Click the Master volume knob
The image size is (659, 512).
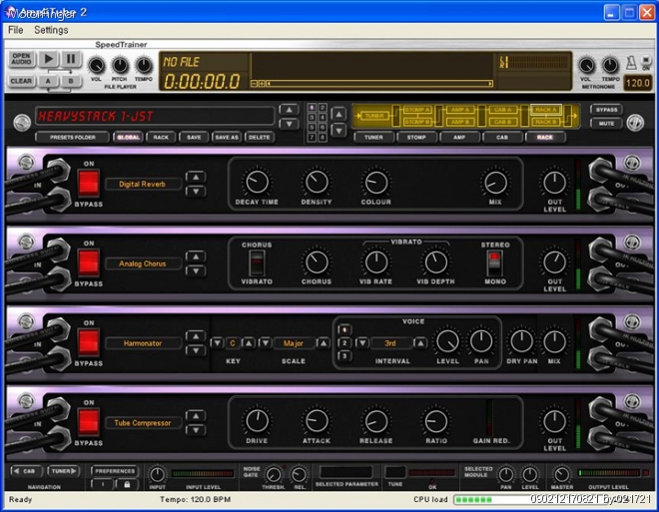coord(561,475)
